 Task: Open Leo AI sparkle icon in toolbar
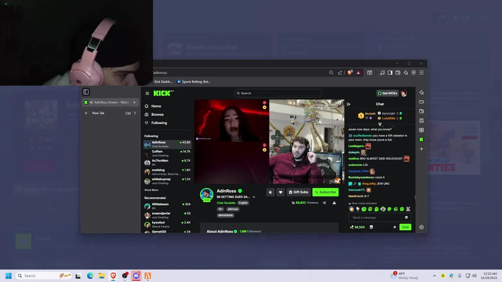(x=406, y=72)
